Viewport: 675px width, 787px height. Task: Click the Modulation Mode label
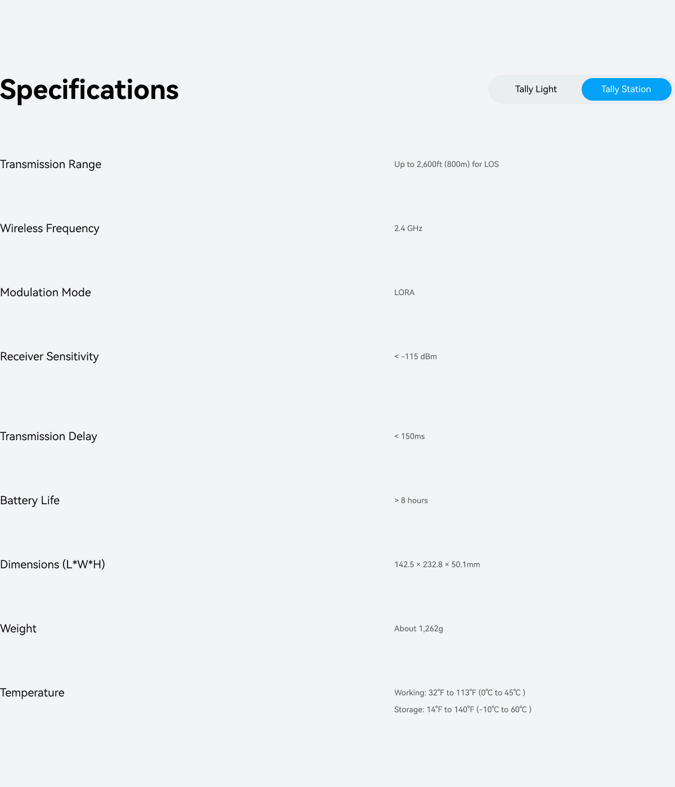click(46, 292)
